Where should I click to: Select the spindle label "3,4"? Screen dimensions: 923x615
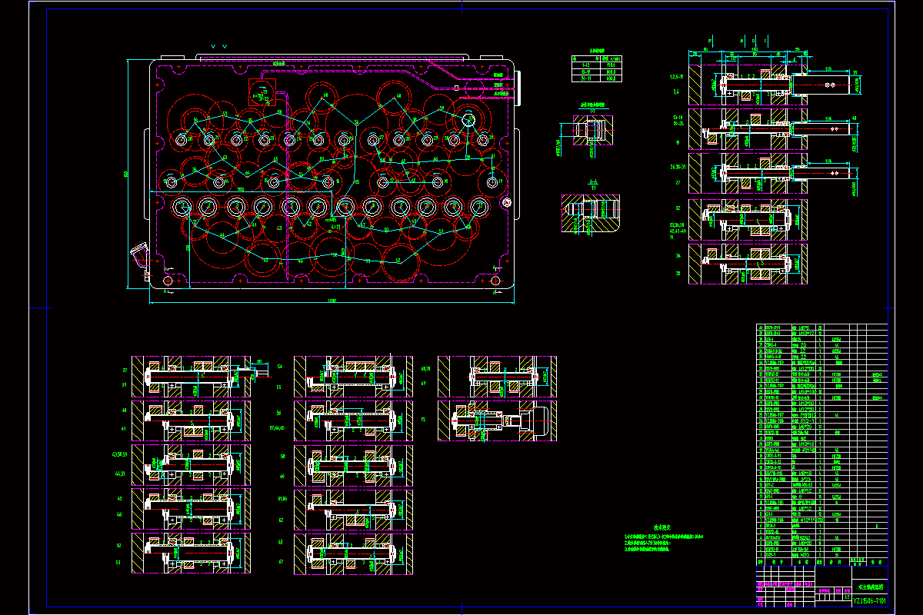[676, 91]
